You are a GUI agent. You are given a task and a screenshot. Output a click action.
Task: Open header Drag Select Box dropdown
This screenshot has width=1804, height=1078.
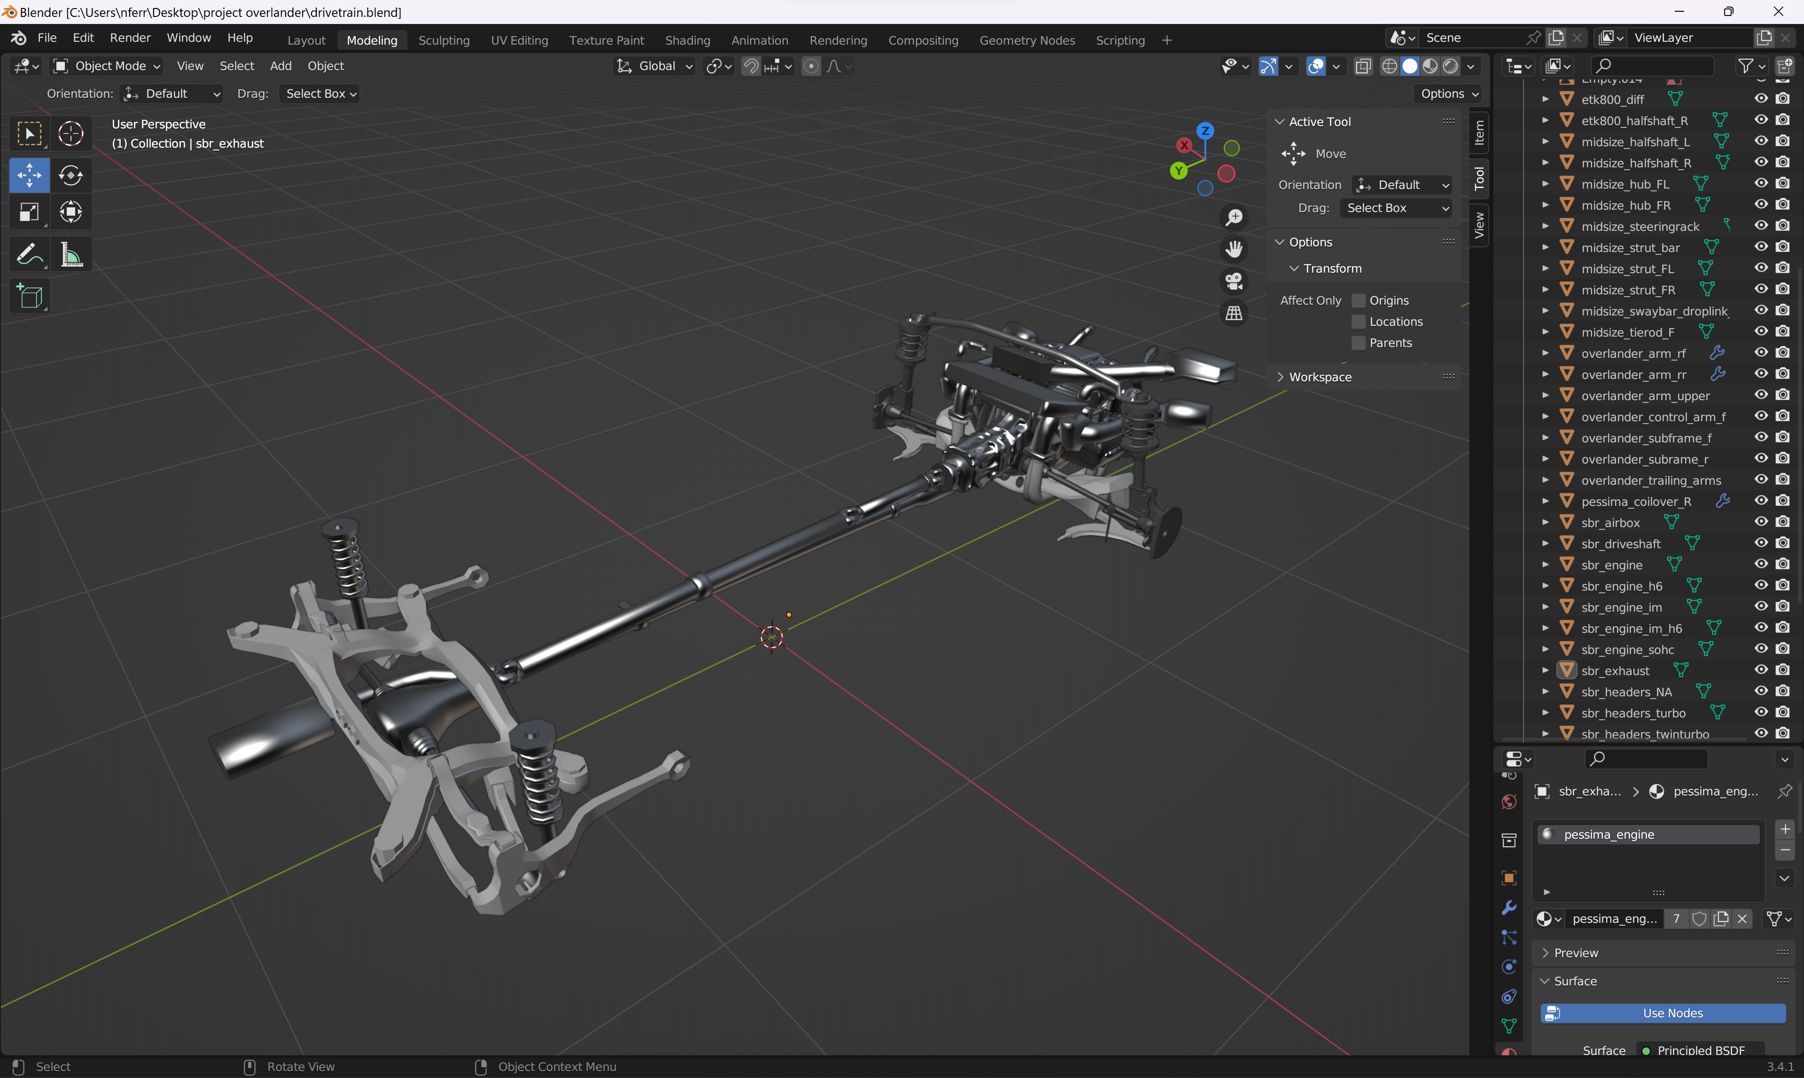point(320,94)
